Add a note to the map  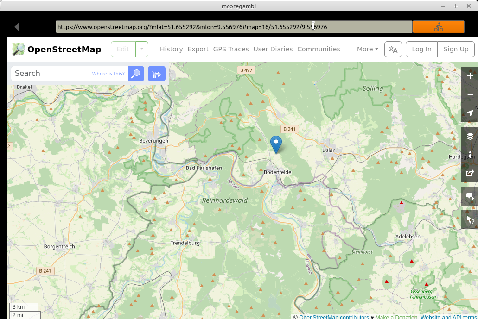point(470,196)
